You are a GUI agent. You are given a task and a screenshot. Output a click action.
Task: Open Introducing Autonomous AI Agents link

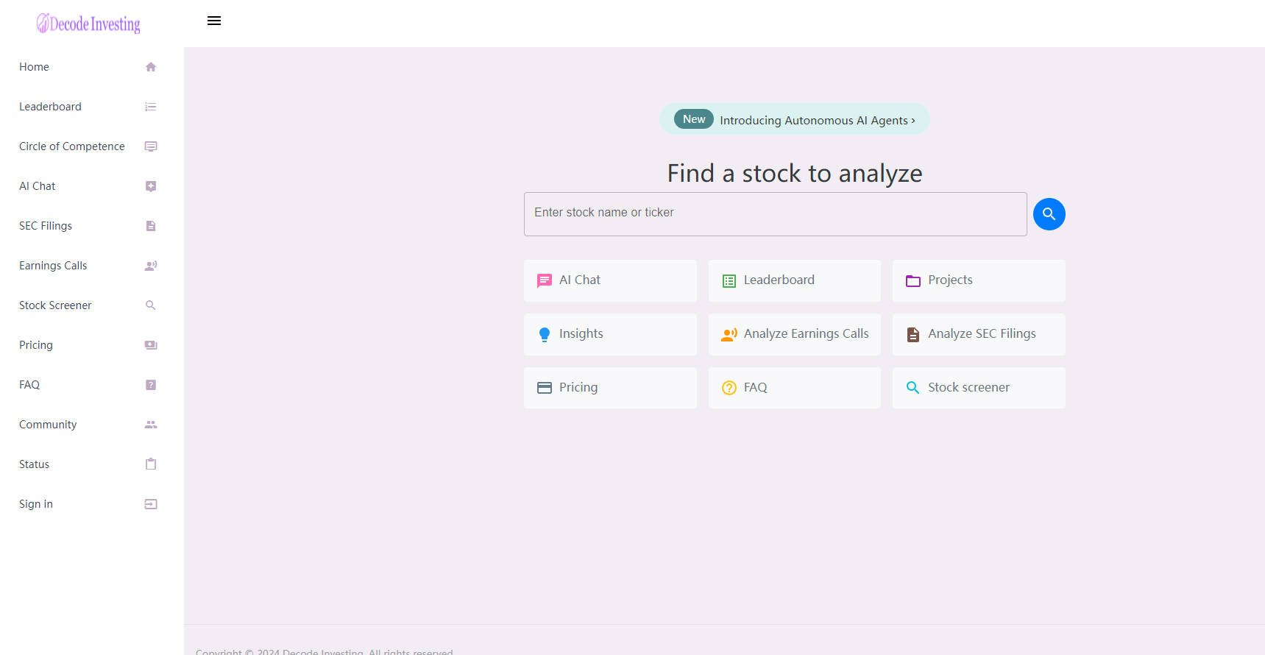(x=817, y=120)
